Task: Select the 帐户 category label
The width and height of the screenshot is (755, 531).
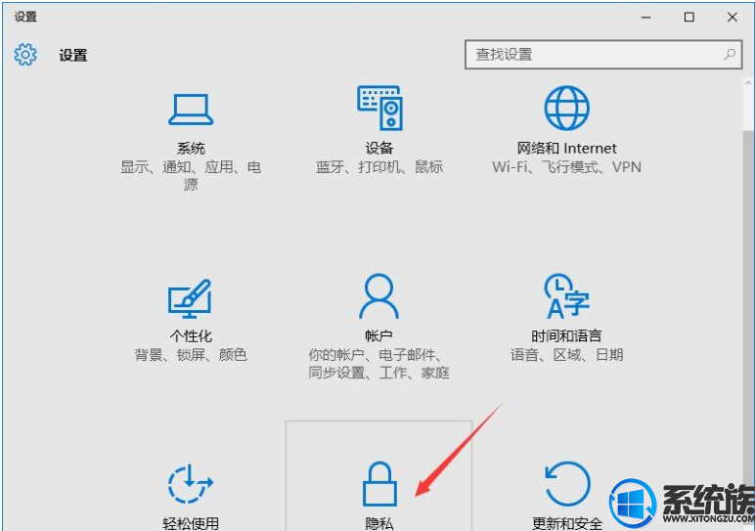Action: [x=378, y=335]
